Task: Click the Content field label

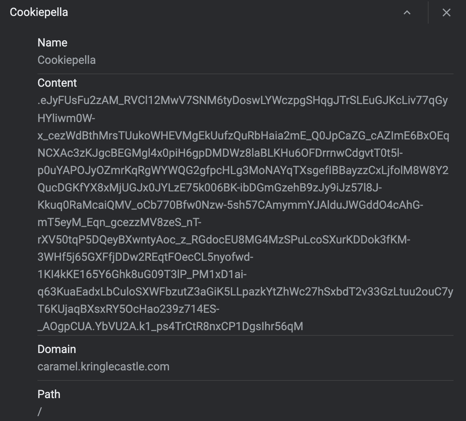Action: [57, 83]
